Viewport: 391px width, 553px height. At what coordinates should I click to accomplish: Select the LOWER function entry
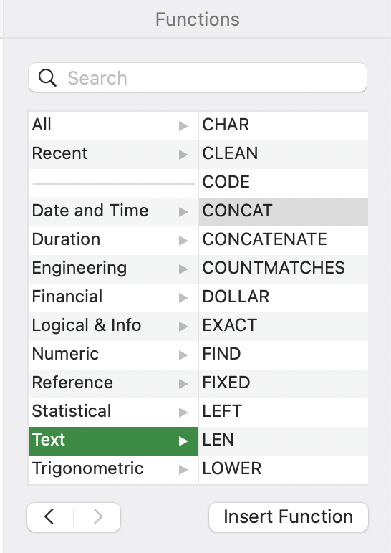tap(284, 469)
